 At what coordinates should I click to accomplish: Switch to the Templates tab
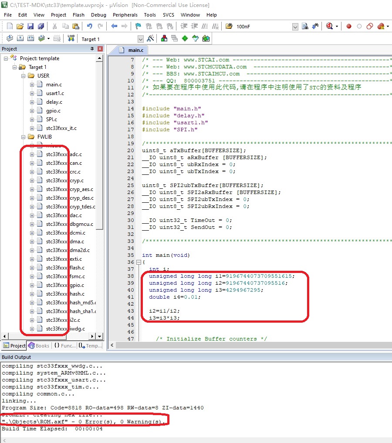click(90, 345)
